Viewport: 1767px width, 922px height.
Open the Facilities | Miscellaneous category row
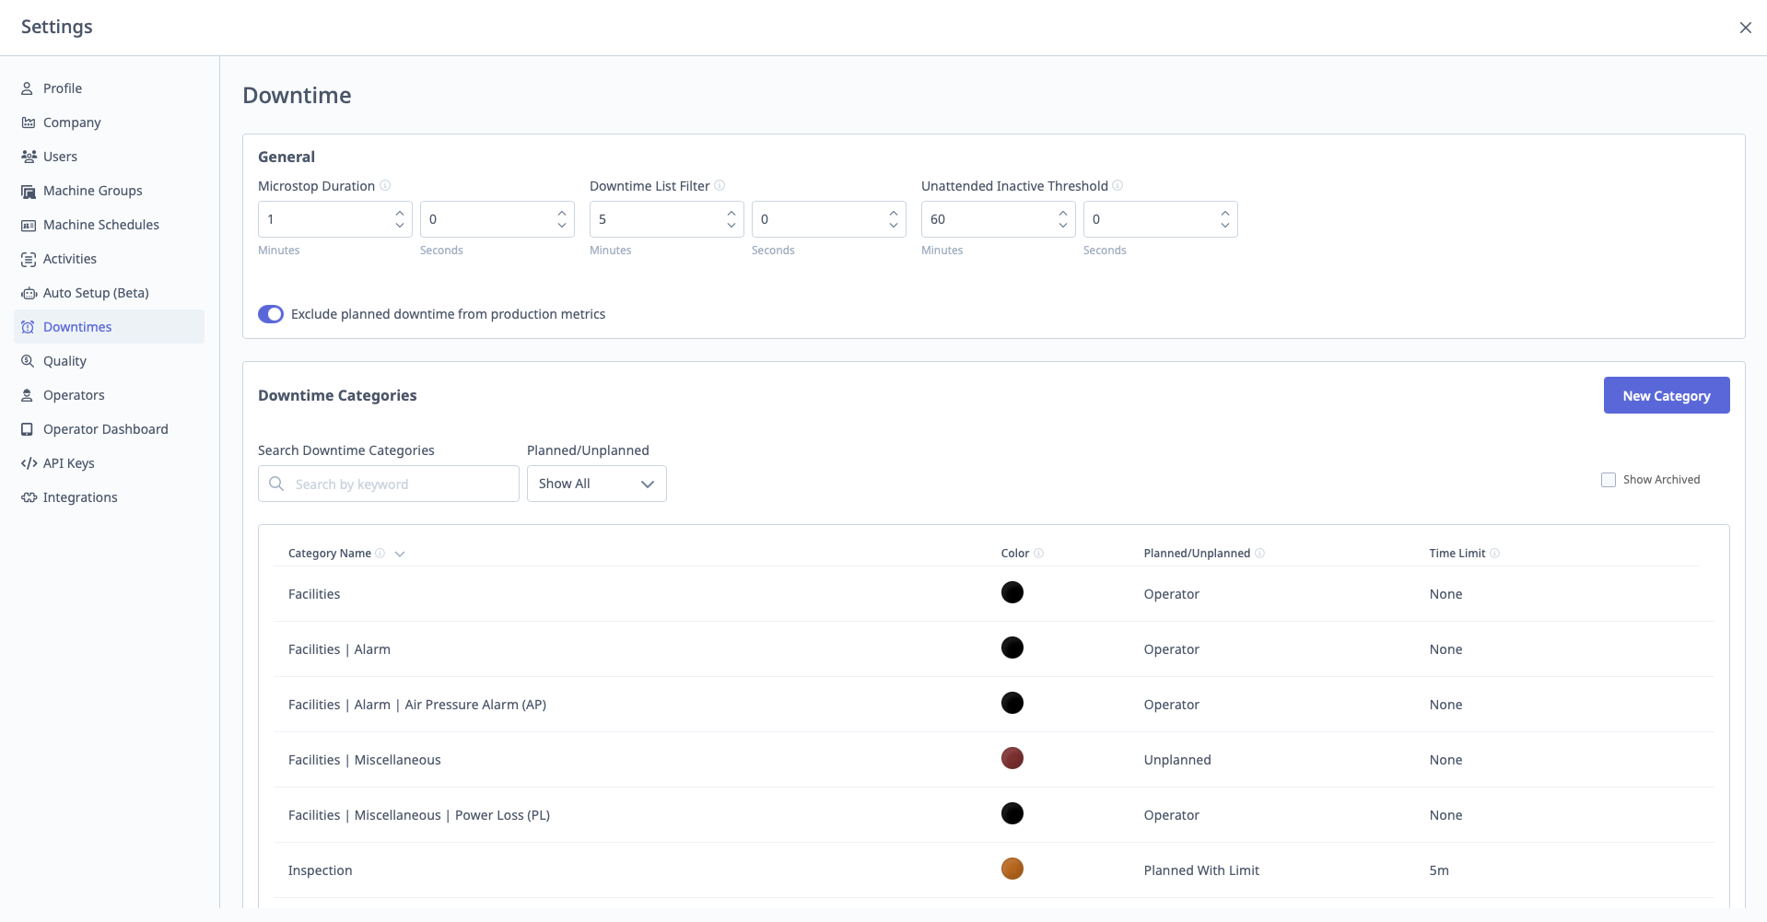click(365, 760)
